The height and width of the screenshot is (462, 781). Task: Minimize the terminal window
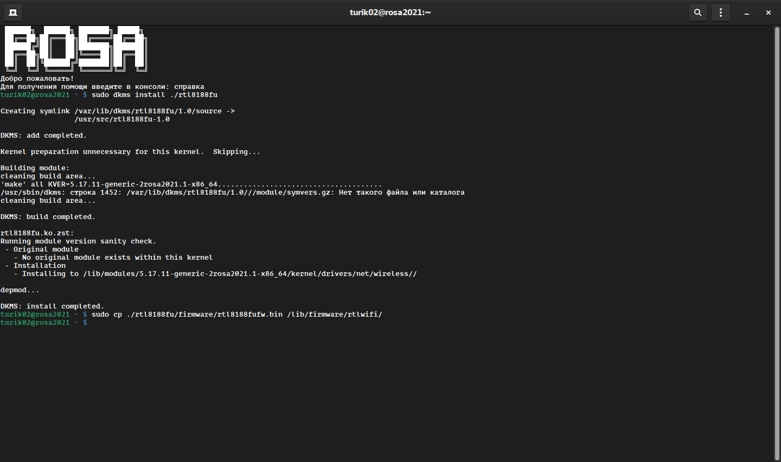coord(747,12)
